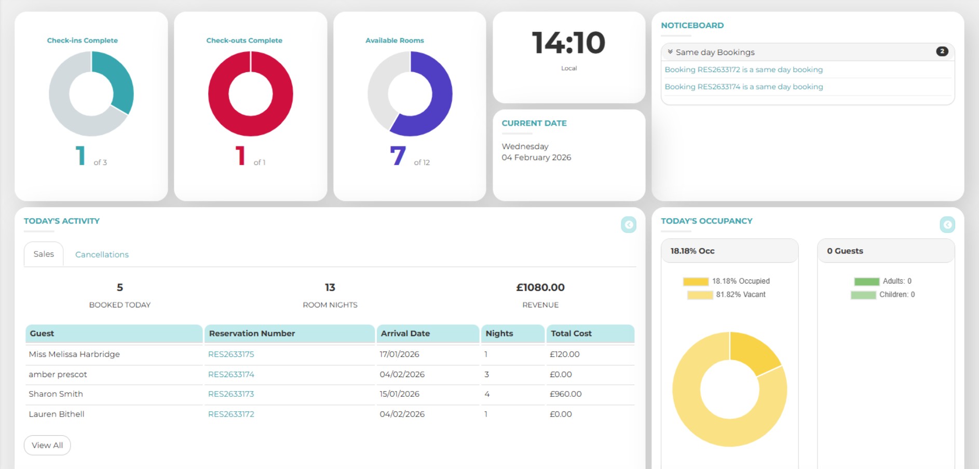The height and width of the screenshot is (469, 979).
Task: Toggle the 81.82% Vacant legend item
Action: pos(726,294)
